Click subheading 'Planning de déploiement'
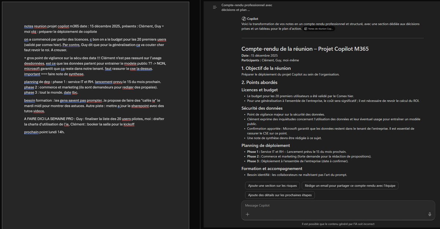The image size is (440, 229). (265, 145)
